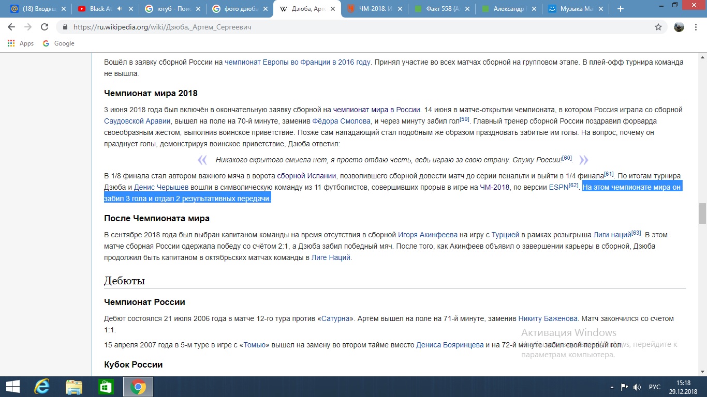
Task: Open link Фёдора Смолова
Action: tap(342, 121)
